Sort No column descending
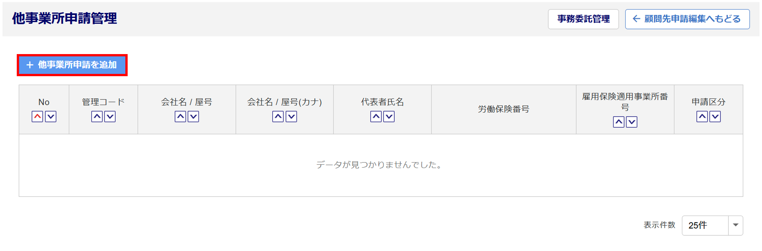Image resolution: width=762 pixels, height=251 pixels. tap(51, 117)
